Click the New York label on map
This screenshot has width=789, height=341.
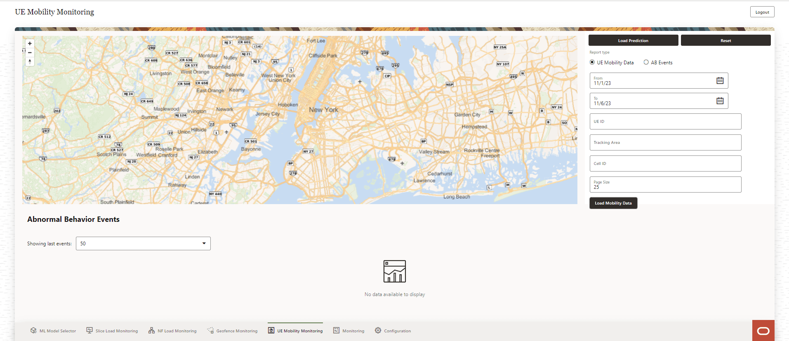(x=324, y=110)
